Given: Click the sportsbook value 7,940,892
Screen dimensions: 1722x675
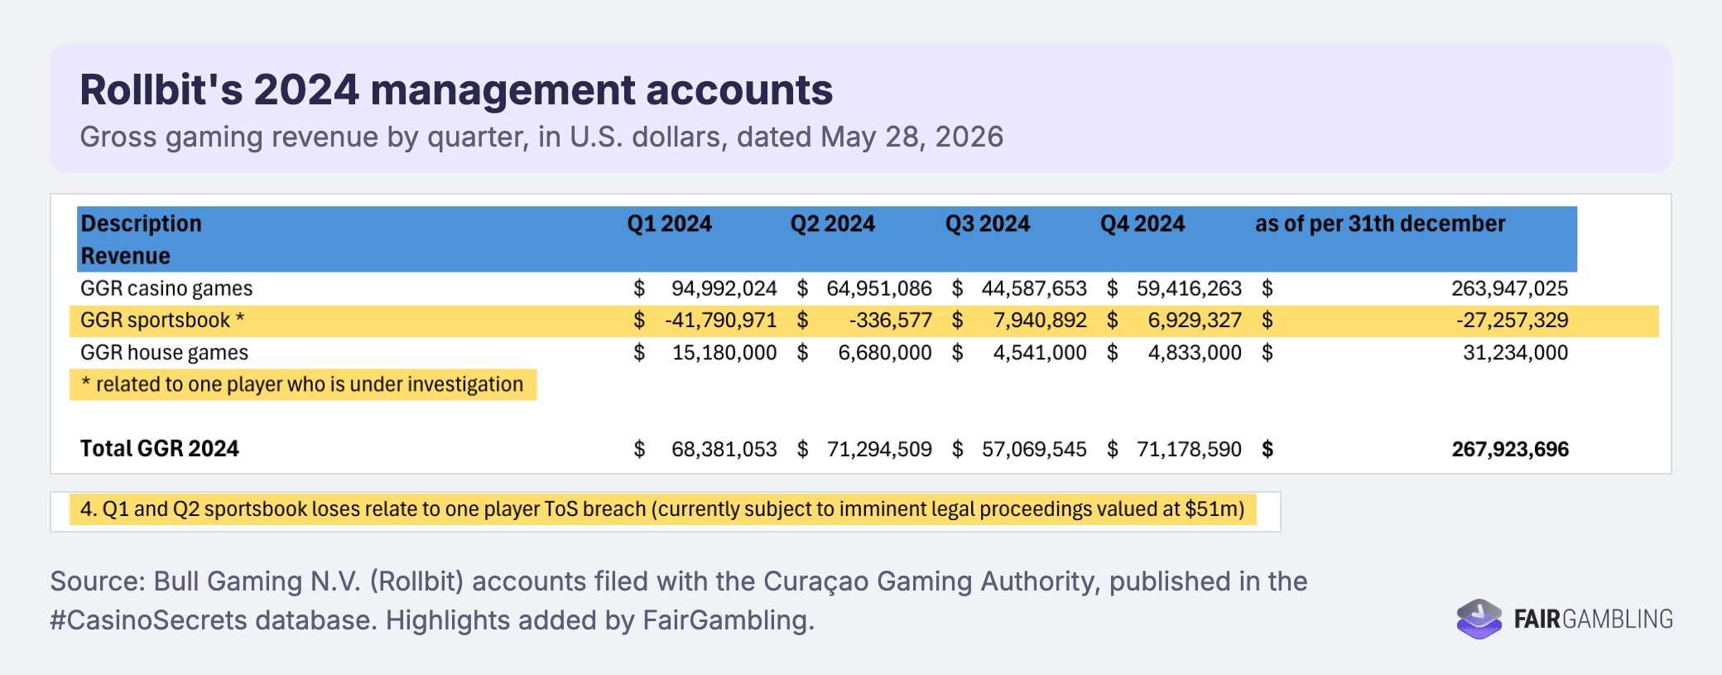Looking at the screenshot, I should click(x=1040, y=320).
